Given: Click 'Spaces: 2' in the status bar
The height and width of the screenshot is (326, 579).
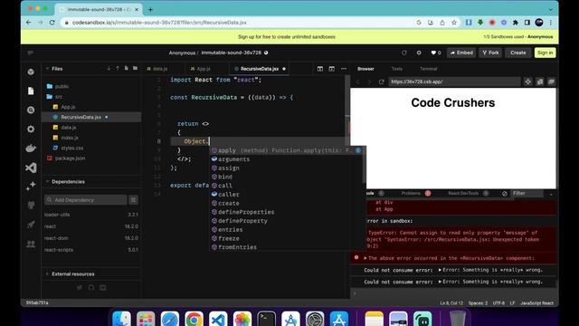Looking at the screenshot, I should coord(478,303).
